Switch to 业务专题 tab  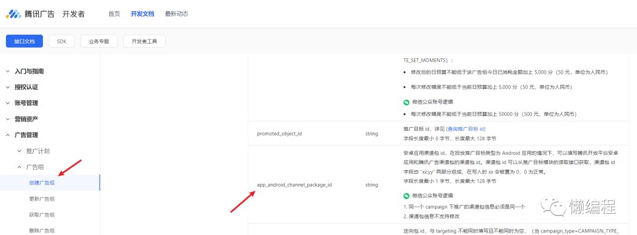pos(99,41)
